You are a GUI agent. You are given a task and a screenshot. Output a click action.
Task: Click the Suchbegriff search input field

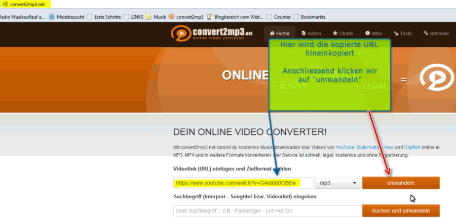[267, 211]
